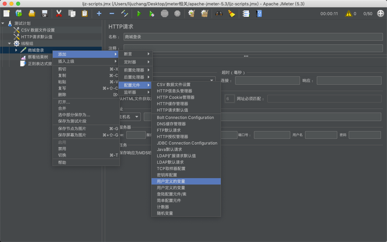Click the 名称 input field

click(x=253, y=37)
